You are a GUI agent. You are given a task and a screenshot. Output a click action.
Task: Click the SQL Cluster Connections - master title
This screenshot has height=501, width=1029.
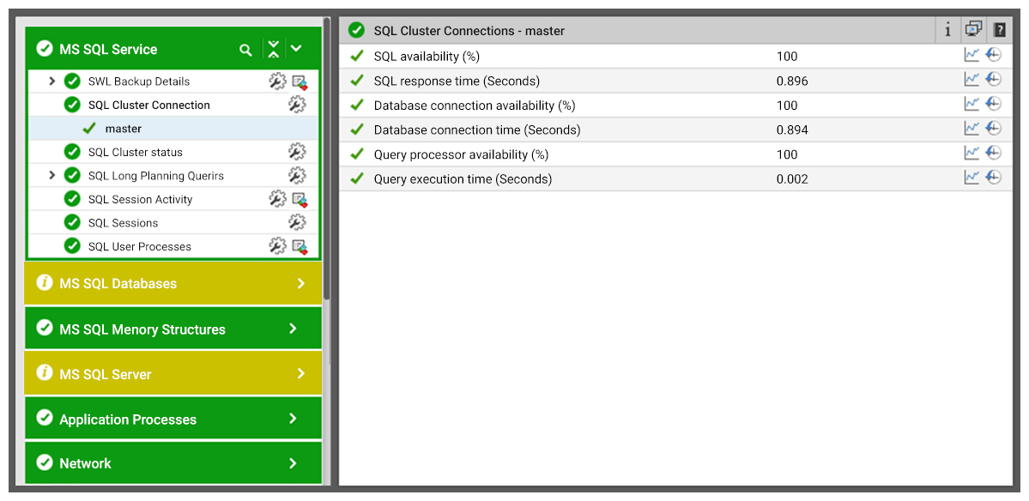click(469, 31)
